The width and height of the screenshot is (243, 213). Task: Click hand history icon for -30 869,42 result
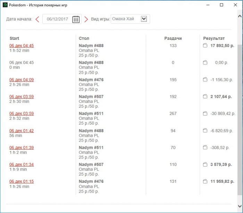coord(205,114)
